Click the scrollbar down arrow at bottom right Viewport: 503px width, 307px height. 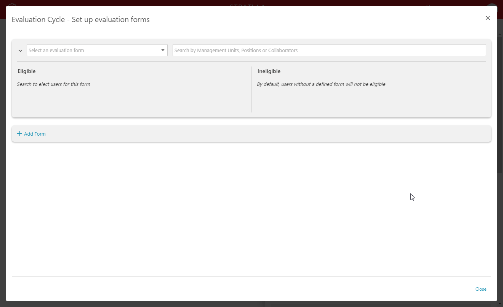500,304
